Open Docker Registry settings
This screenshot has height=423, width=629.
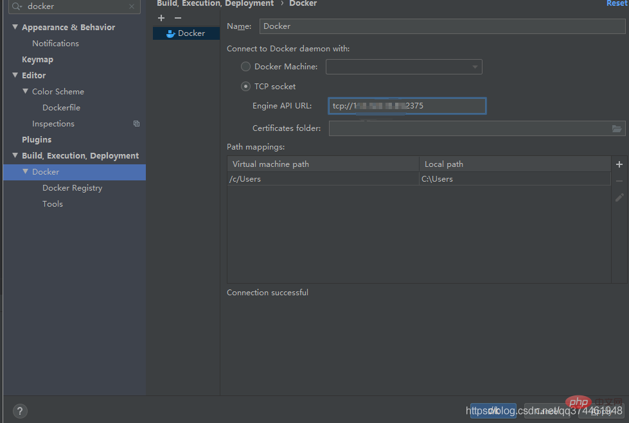(x=72, y=187)
